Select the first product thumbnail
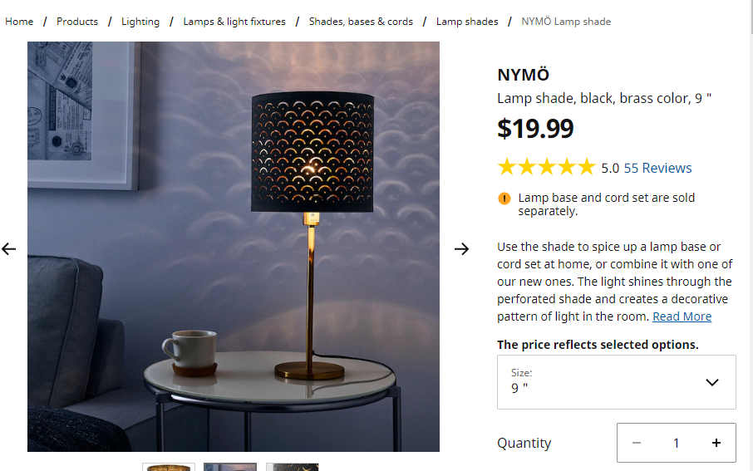The width and height of the screenshot is (753, 471). pyautogui.click(x=169, y=467)
